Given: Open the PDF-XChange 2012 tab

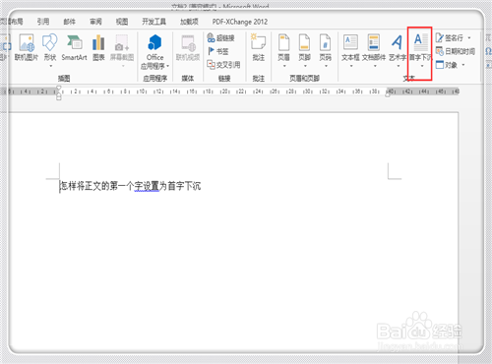Looking at the screenshot, I should coord(240,22).
